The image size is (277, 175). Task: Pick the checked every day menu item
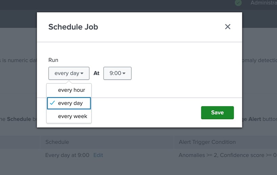(x=70, y=103)
